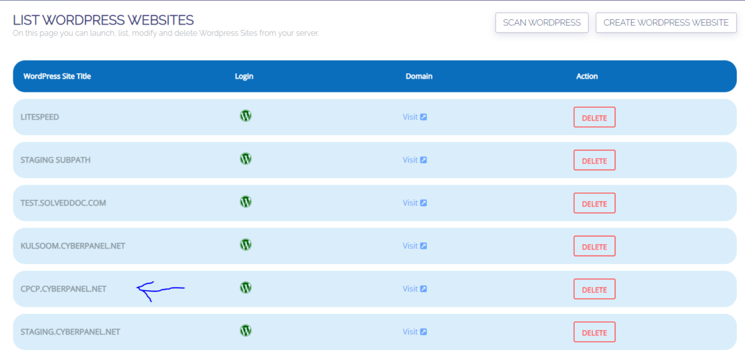Click WordPress login icon for LITESPEED

[246, 116]
